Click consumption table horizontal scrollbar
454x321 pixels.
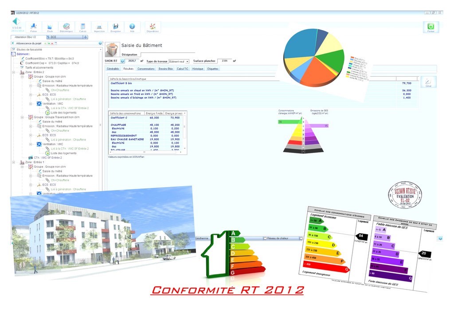[x=145, y=152]
